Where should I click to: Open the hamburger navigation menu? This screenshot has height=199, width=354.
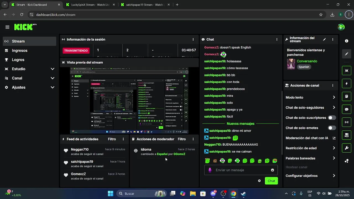click(7, 27)
